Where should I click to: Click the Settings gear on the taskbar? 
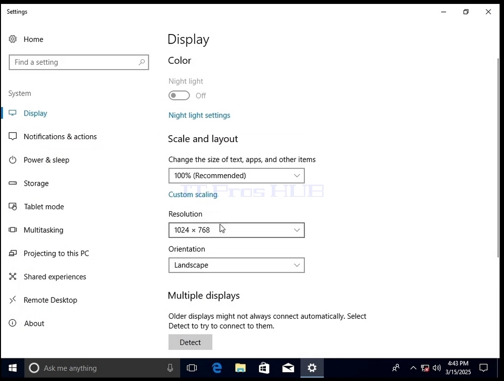312,368
